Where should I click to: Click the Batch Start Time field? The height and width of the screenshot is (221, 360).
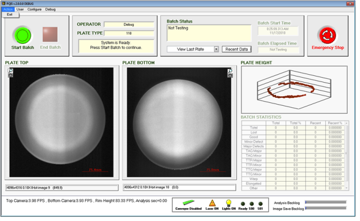point(278,31)
